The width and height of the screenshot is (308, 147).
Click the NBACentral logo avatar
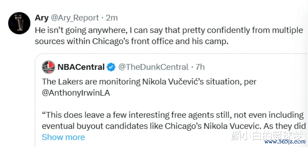[48, 67]
